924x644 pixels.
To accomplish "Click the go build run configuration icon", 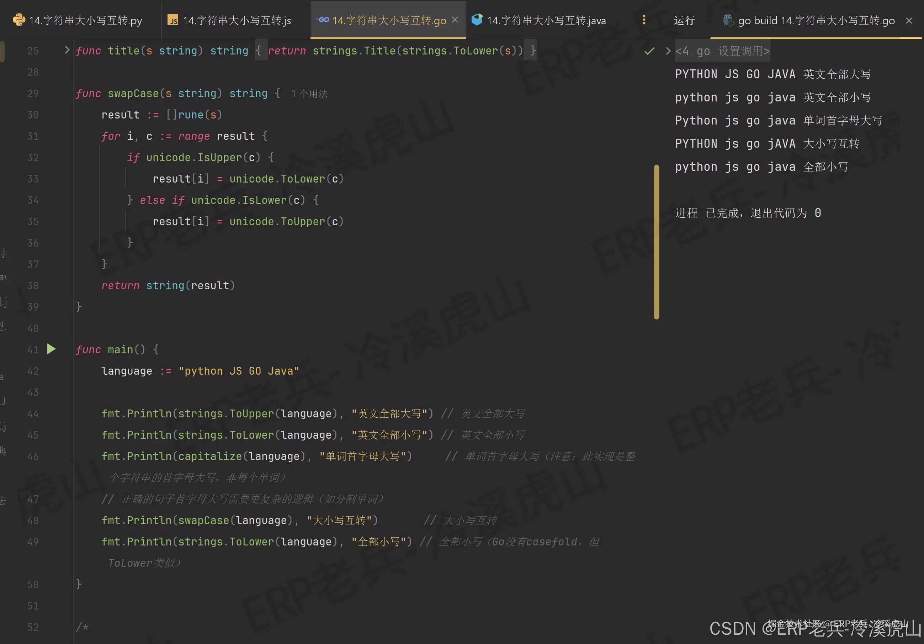I will click(x=728, y=20).
